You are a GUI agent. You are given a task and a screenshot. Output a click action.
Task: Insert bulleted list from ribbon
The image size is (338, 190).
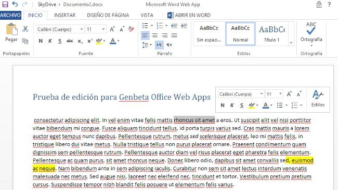click(145, 26)
